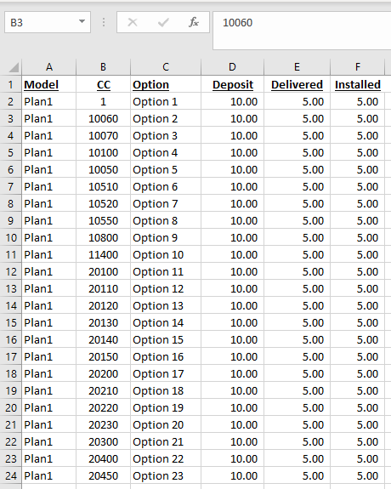Click the Delivered 5.00 cell in Option 7 row

click(297, 203)
